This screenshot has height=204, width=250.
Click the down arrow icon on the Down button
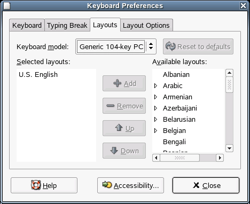point(114,151)
